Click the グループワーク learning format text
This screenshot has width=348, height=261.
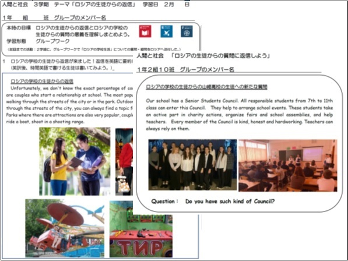[52, 41]
